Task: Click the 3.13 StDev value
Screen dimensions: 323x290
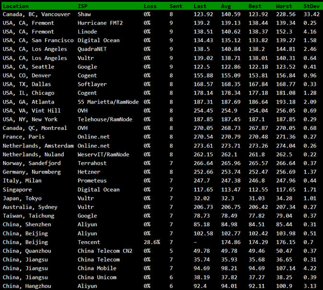Action: click(310, 286)
